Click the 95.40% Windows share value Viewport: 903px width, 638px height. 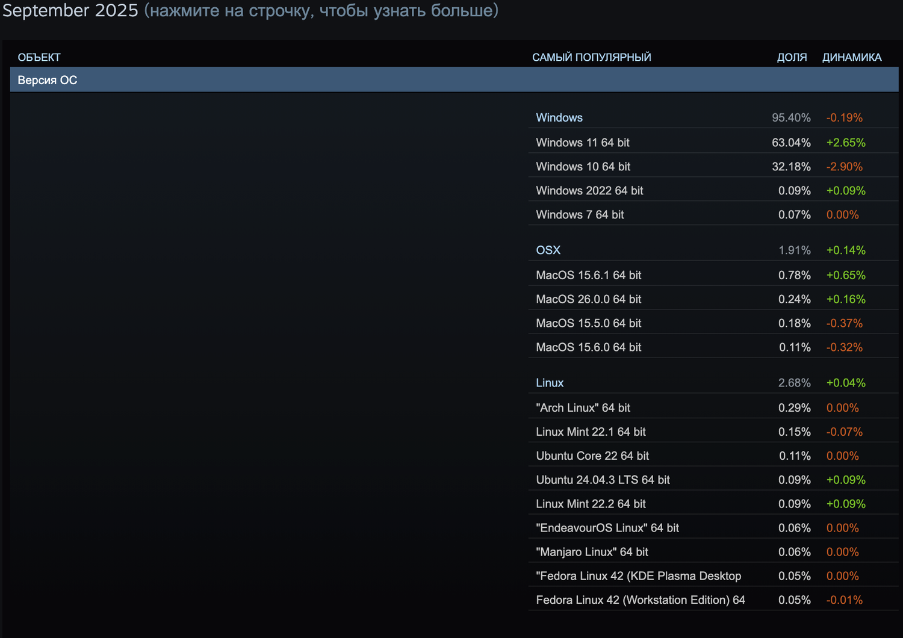(791, 117)
